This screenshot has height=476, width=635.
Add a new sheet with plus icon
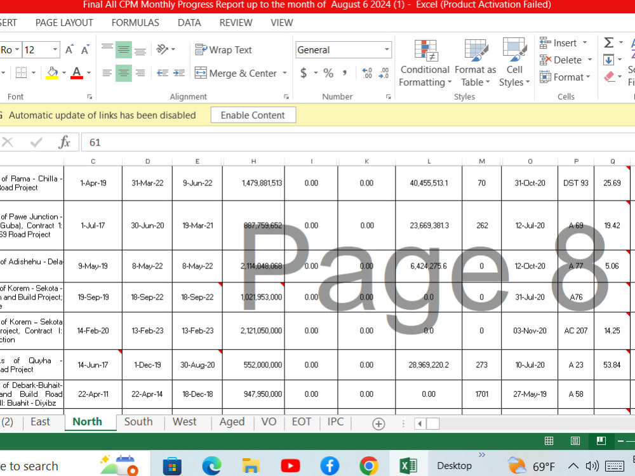(378, 424)
